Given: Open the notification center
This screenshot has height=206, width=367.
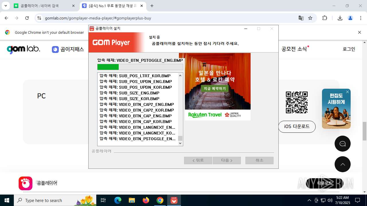Looking at the screenshot, I should point(358,200).
